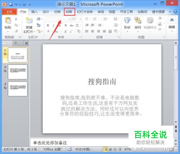The image size is (180, 154).
Task: Click the Cut scissors icon
Action: pyautogui.click(x=16, y=19)
